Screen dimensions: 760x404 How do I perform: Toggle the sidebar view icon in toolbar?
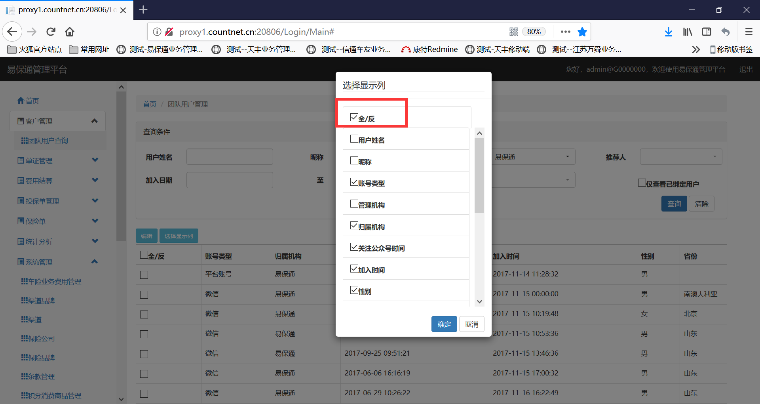[x=706, y=32]
